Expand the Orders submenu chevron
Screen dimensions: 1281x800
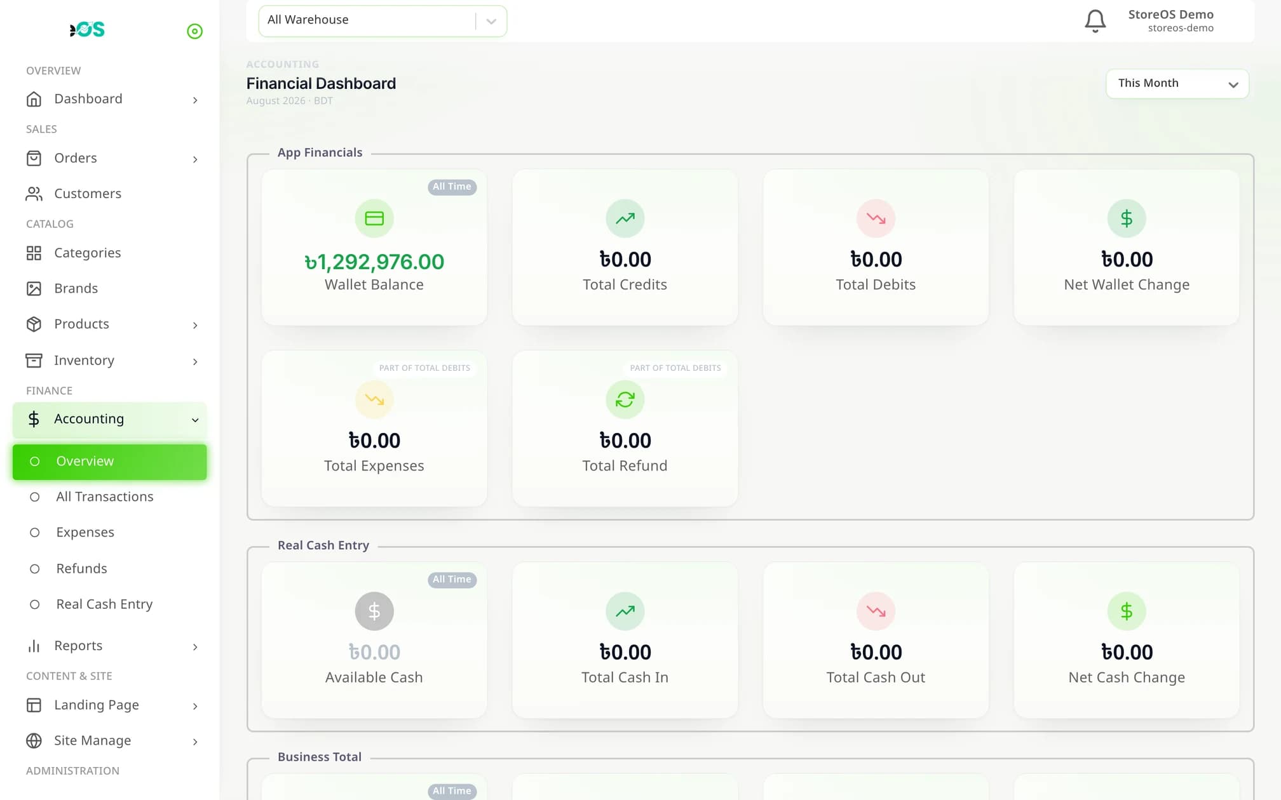point(195,159)
